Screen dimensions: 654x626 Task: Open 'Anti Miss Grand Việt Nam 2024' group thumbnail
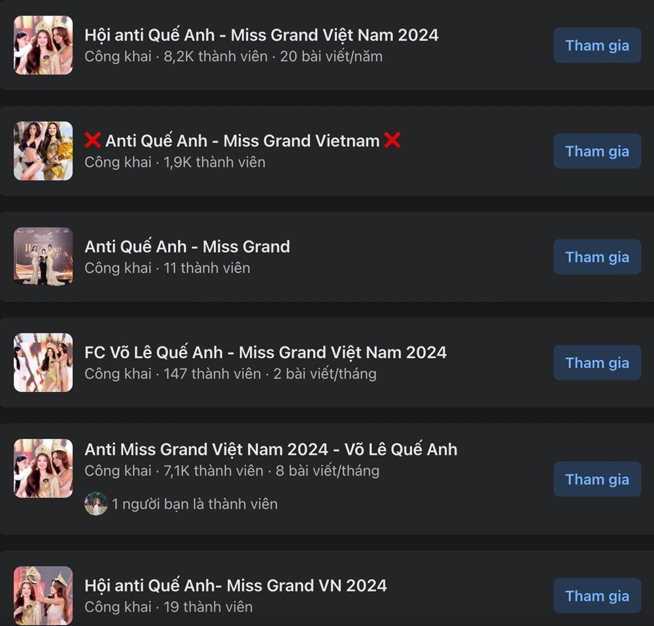[43, 469]
